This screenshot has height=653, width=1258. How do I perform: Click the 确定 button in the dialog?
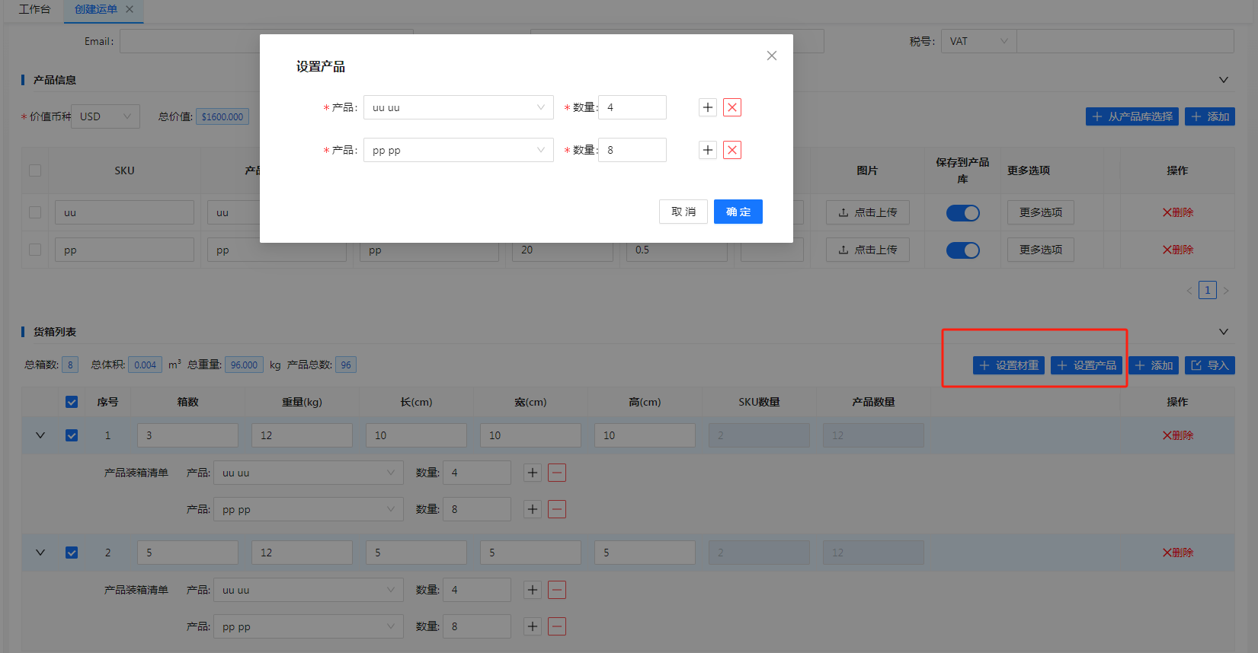coord(738,212)
